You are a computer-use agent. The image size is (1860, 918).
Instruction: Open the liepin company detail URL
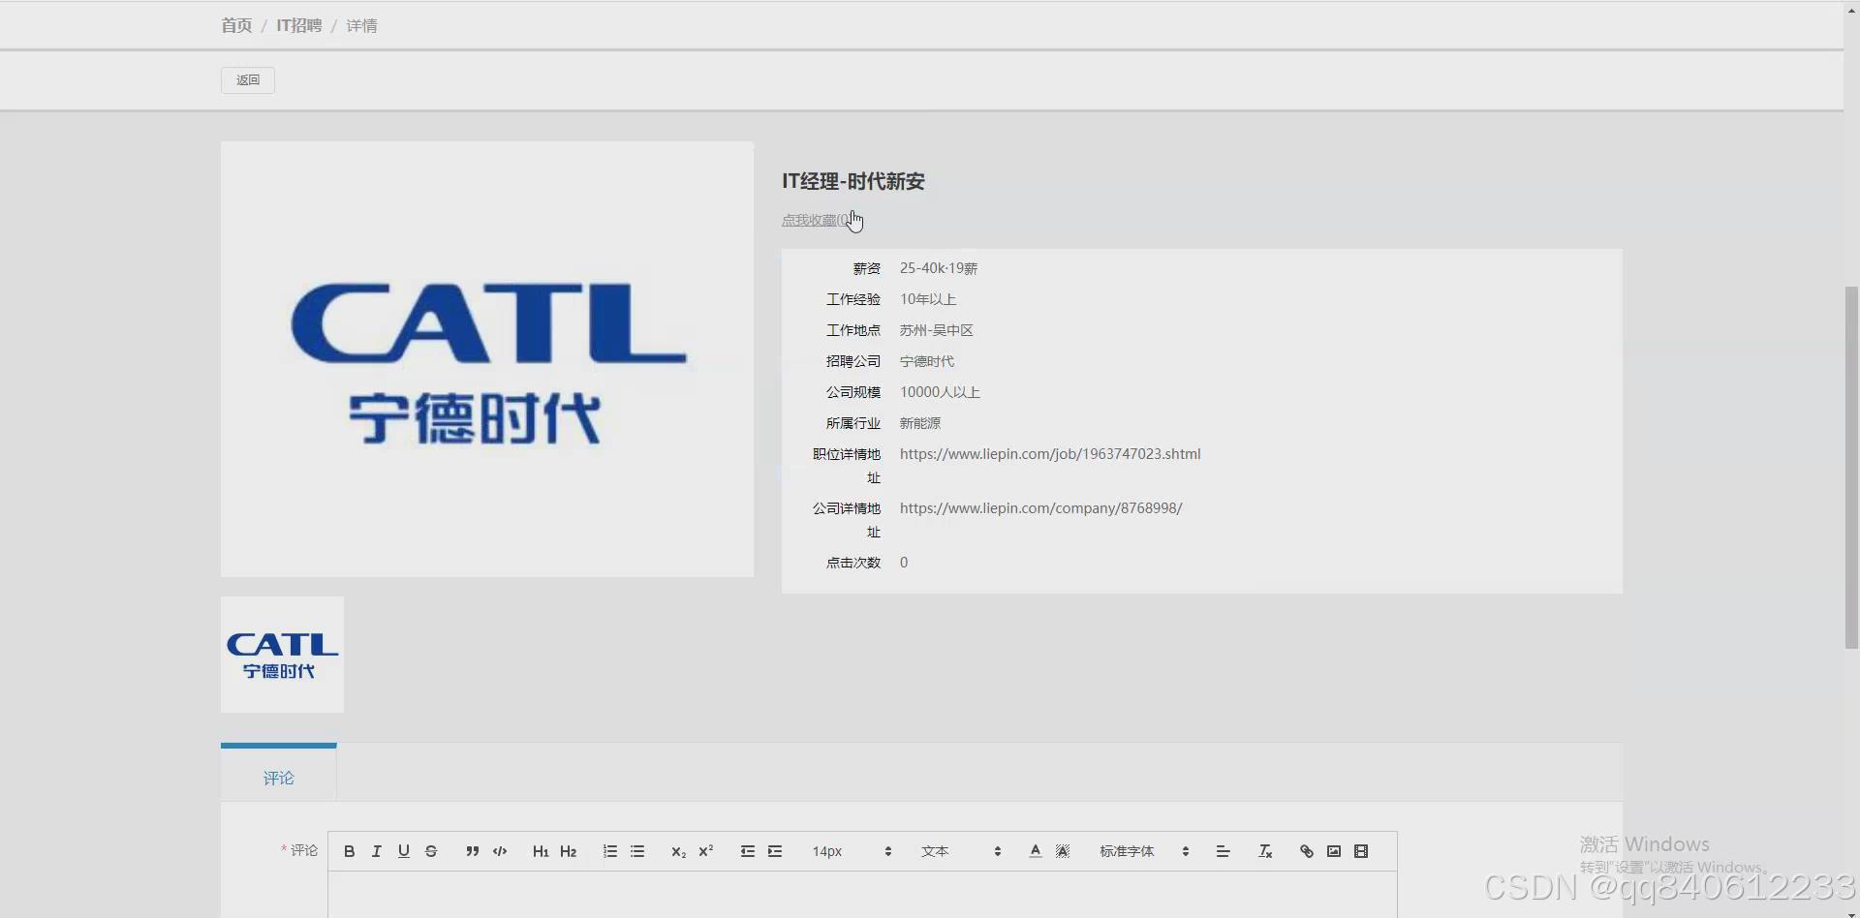1041,508
